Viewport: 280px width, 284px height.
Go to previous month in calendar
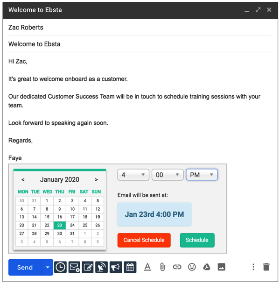point(23,179)
